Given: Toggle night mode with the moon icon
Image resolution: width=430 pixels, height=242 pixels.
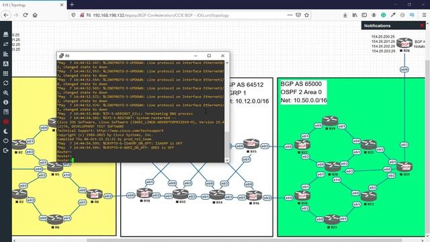Looking at the screenshot, I should pos(6,131).
